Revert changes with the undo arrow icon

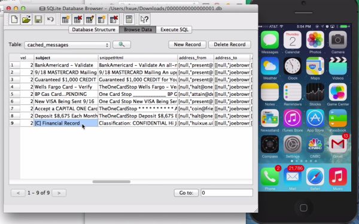[x=50, y=19]
